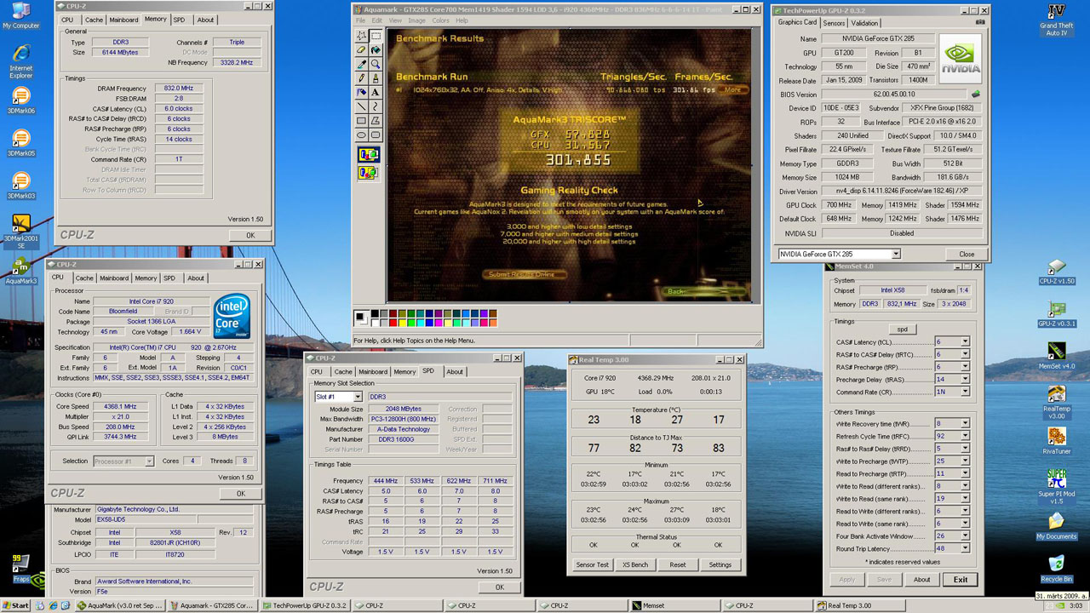The image size is (1090, 613).
Task: Open the 3DMark06 desktop shortcut
Action: point(21,100)
